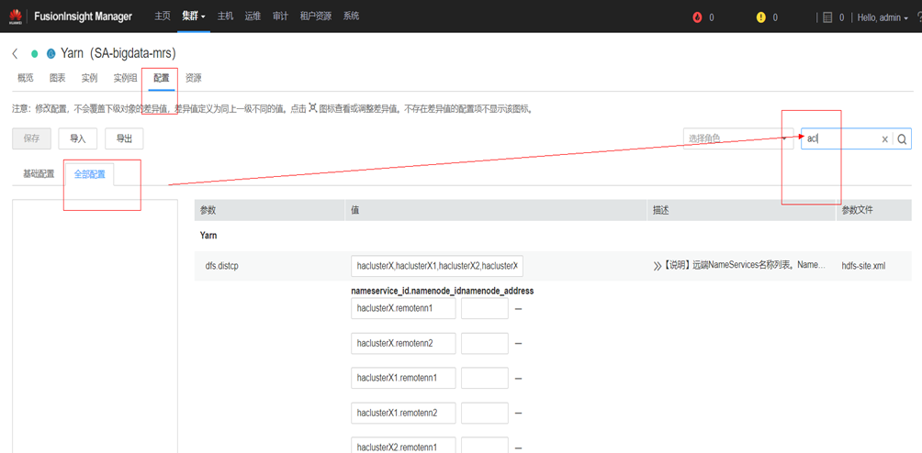Switch to the 实例 tab
922x453 pixels.
coord(89,78)
